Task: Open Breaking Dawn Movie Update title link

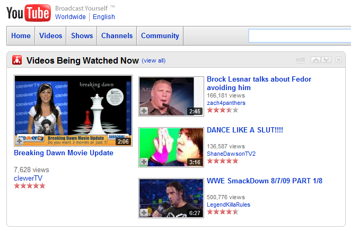Action: [64, 153]
